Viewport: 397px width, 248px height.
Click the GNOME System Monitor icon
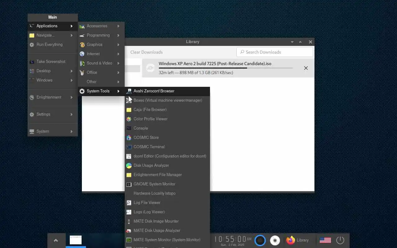[129, 184]
